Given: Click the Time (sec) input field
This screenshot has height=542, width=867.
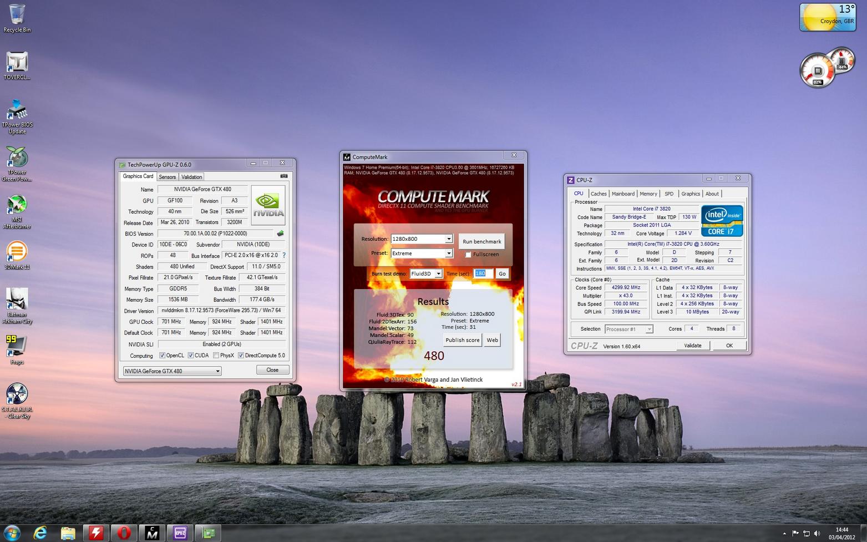Looking at the screenshot, I should click(483, 273).
